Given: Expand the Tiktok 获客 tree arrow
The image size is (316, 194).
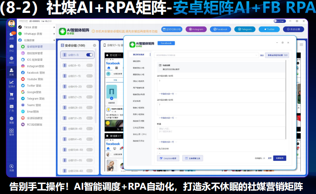Looking at the screenshot, I should point(54,27).
